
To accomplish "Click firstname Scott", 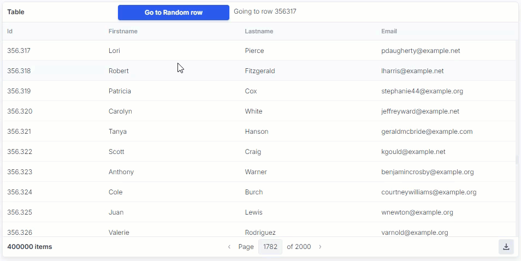I will click(x=116, y=152).
